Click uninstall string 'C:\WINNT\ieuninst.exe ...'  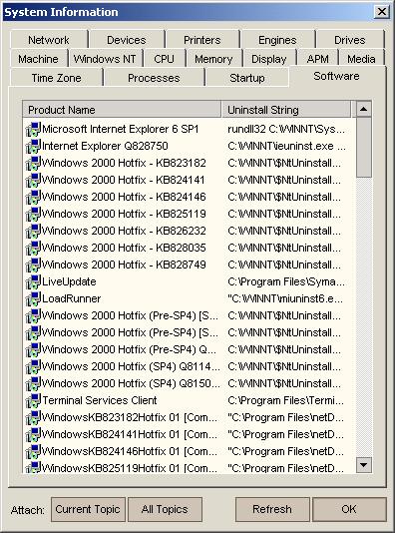point(287,146)
